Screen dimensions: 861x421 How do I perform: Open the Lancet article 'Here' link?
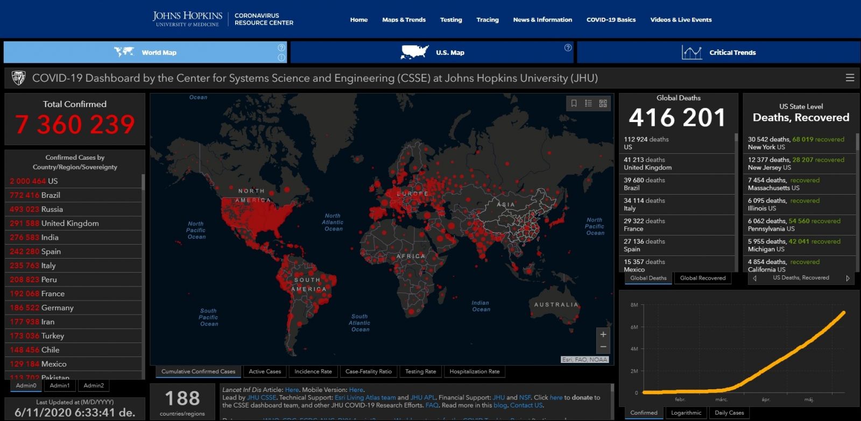[292, 390]
